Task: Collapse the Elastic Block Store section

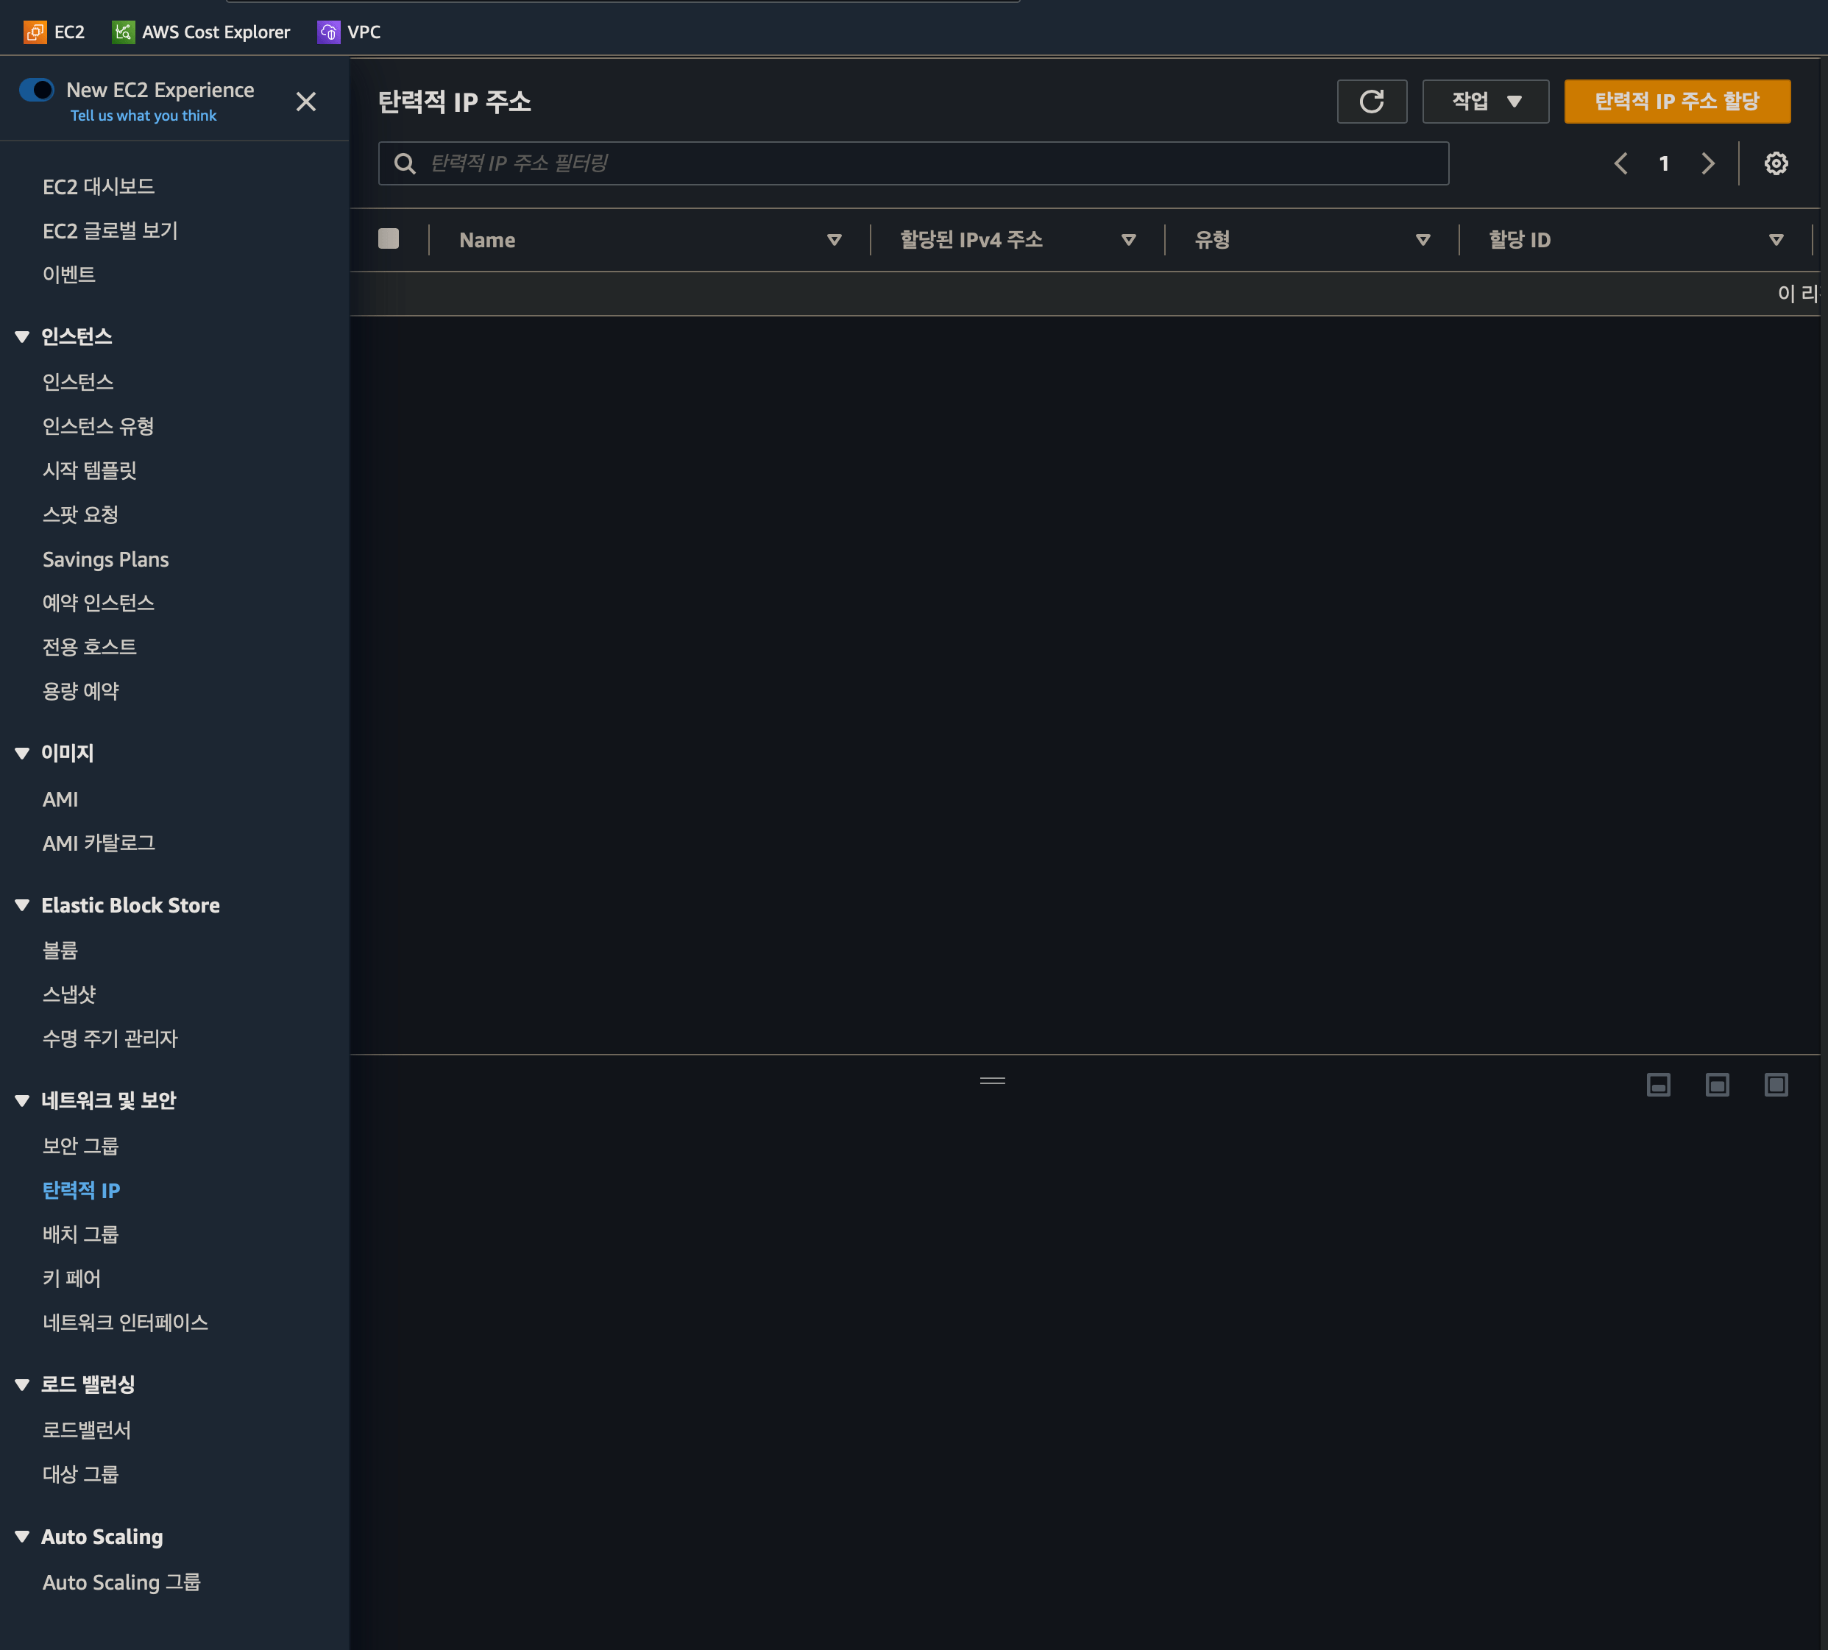Action: pos(23,904)
